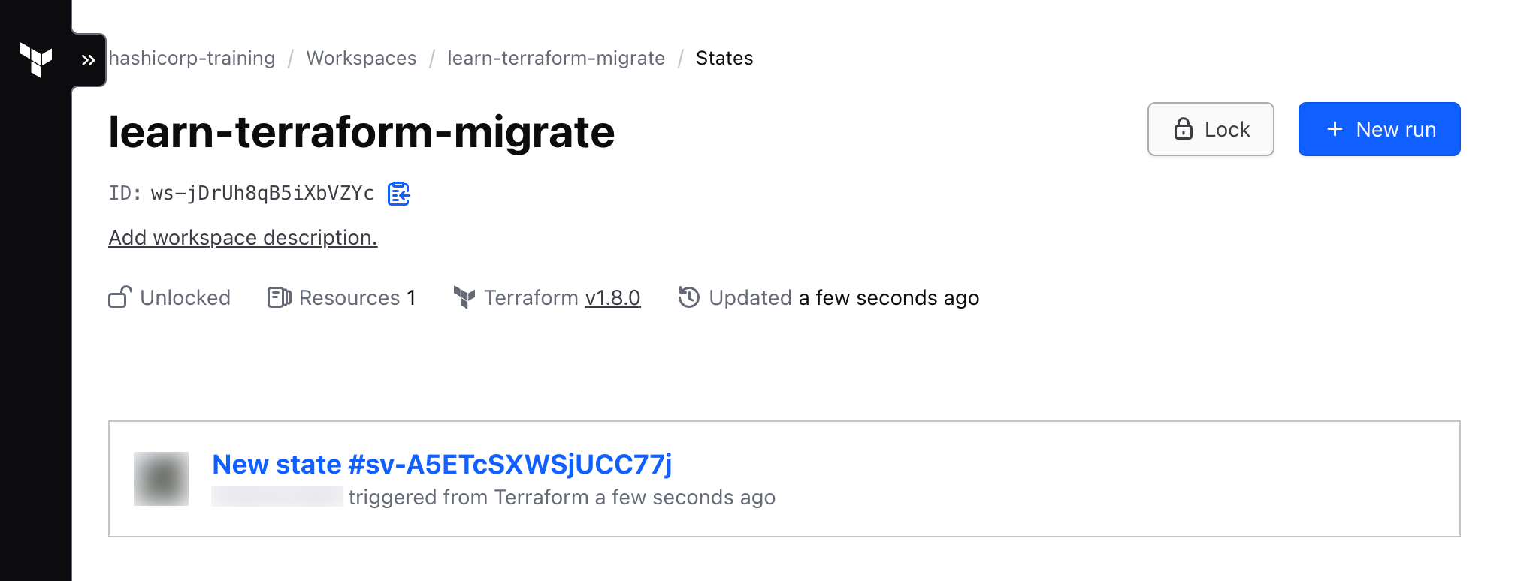Open hashicorp-training organization breadcrumb
1539x581 pixels.
(192, 58)
